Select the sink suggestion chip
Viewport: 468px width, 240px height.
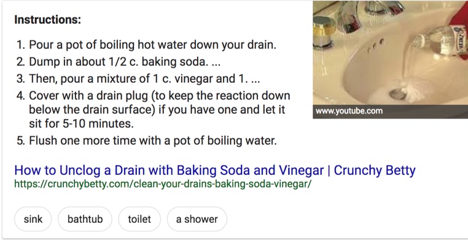coord(33,219)
